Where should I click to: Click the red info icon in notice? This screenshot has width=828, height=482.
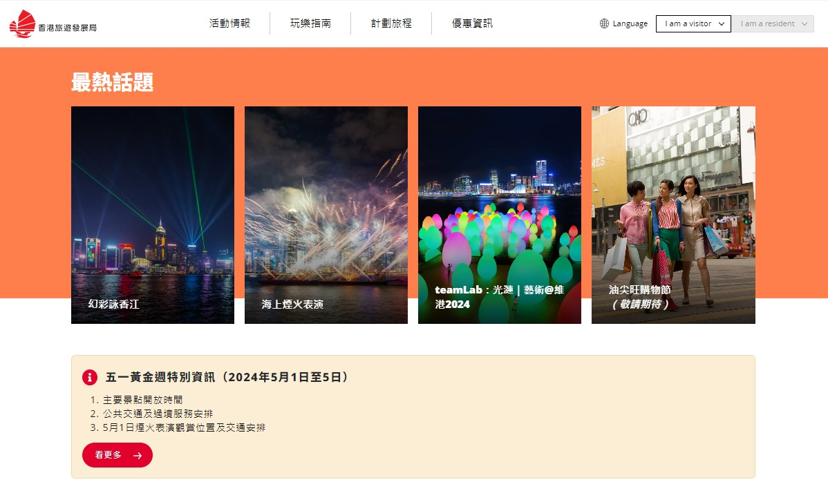pos(90,377)
